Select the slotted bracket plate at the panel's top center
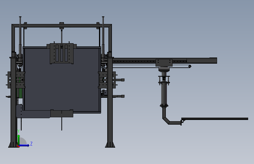Image resolution: width=254 pixels, height=164 pixels. (x=62, y=53)
